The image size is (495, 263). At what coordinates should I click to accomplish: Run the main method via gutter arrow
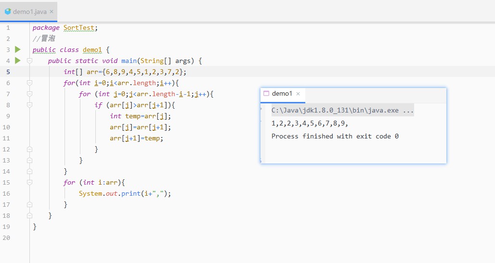point(18,61)
